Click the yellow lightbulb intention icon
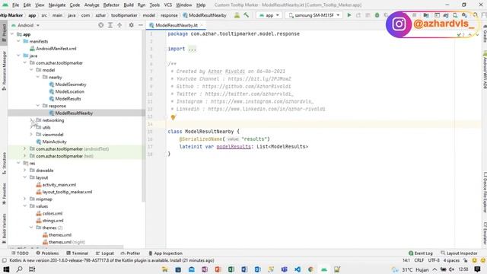Screen dimensions: 487x274 pyautogui.click(x=173, y=117)
